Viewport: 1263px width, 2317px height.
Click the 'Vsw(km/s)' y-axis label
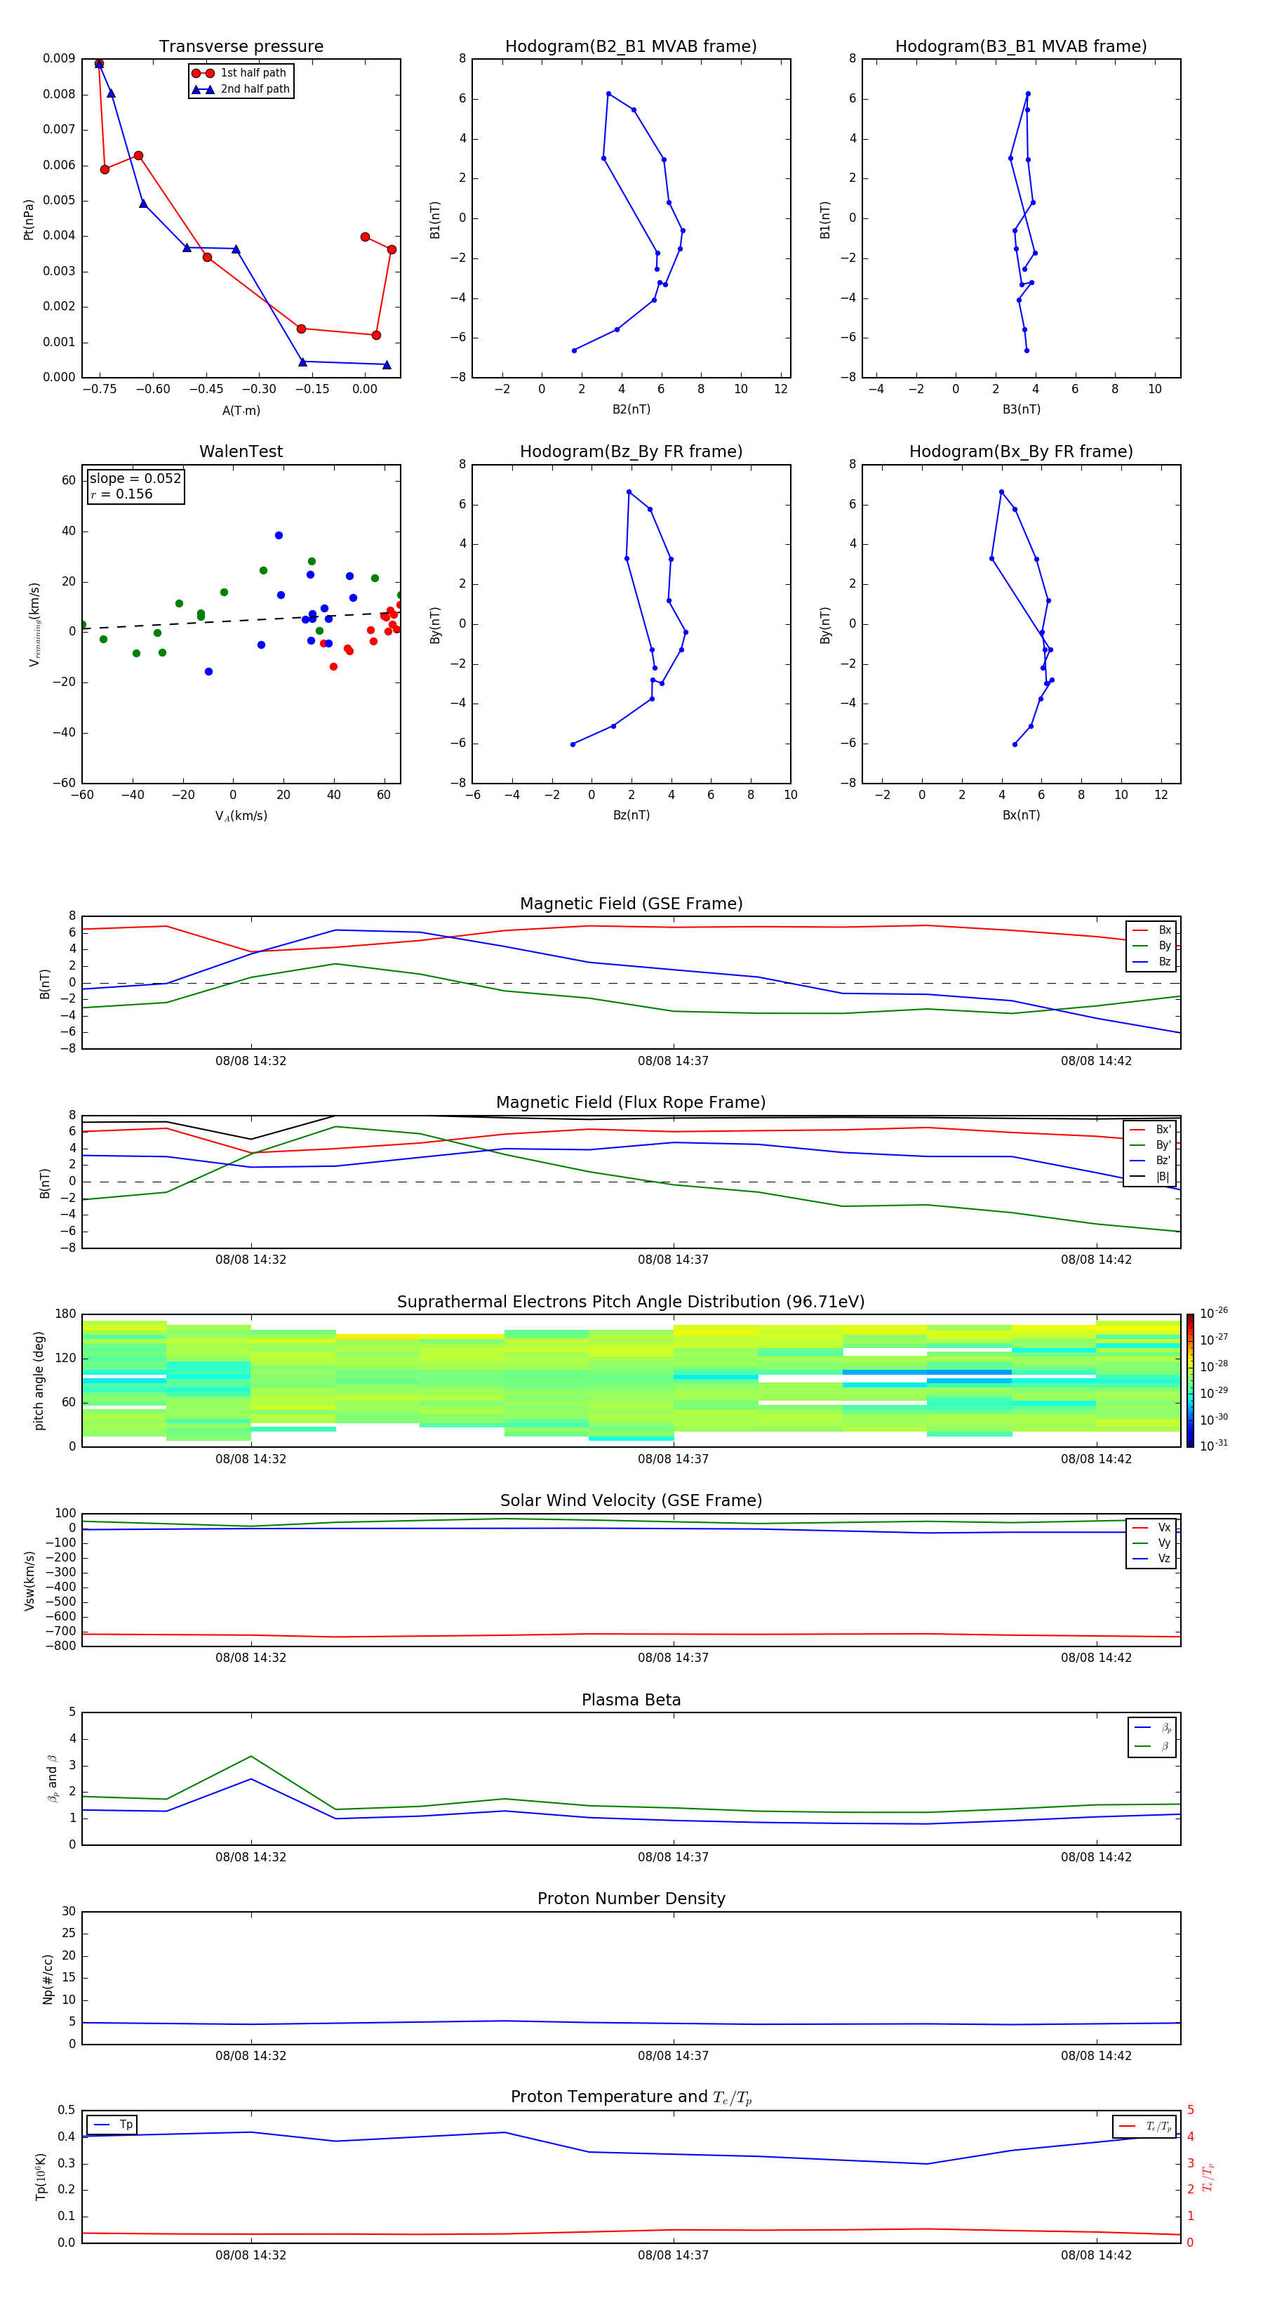pyautogui.click(x=29, y=1580)
